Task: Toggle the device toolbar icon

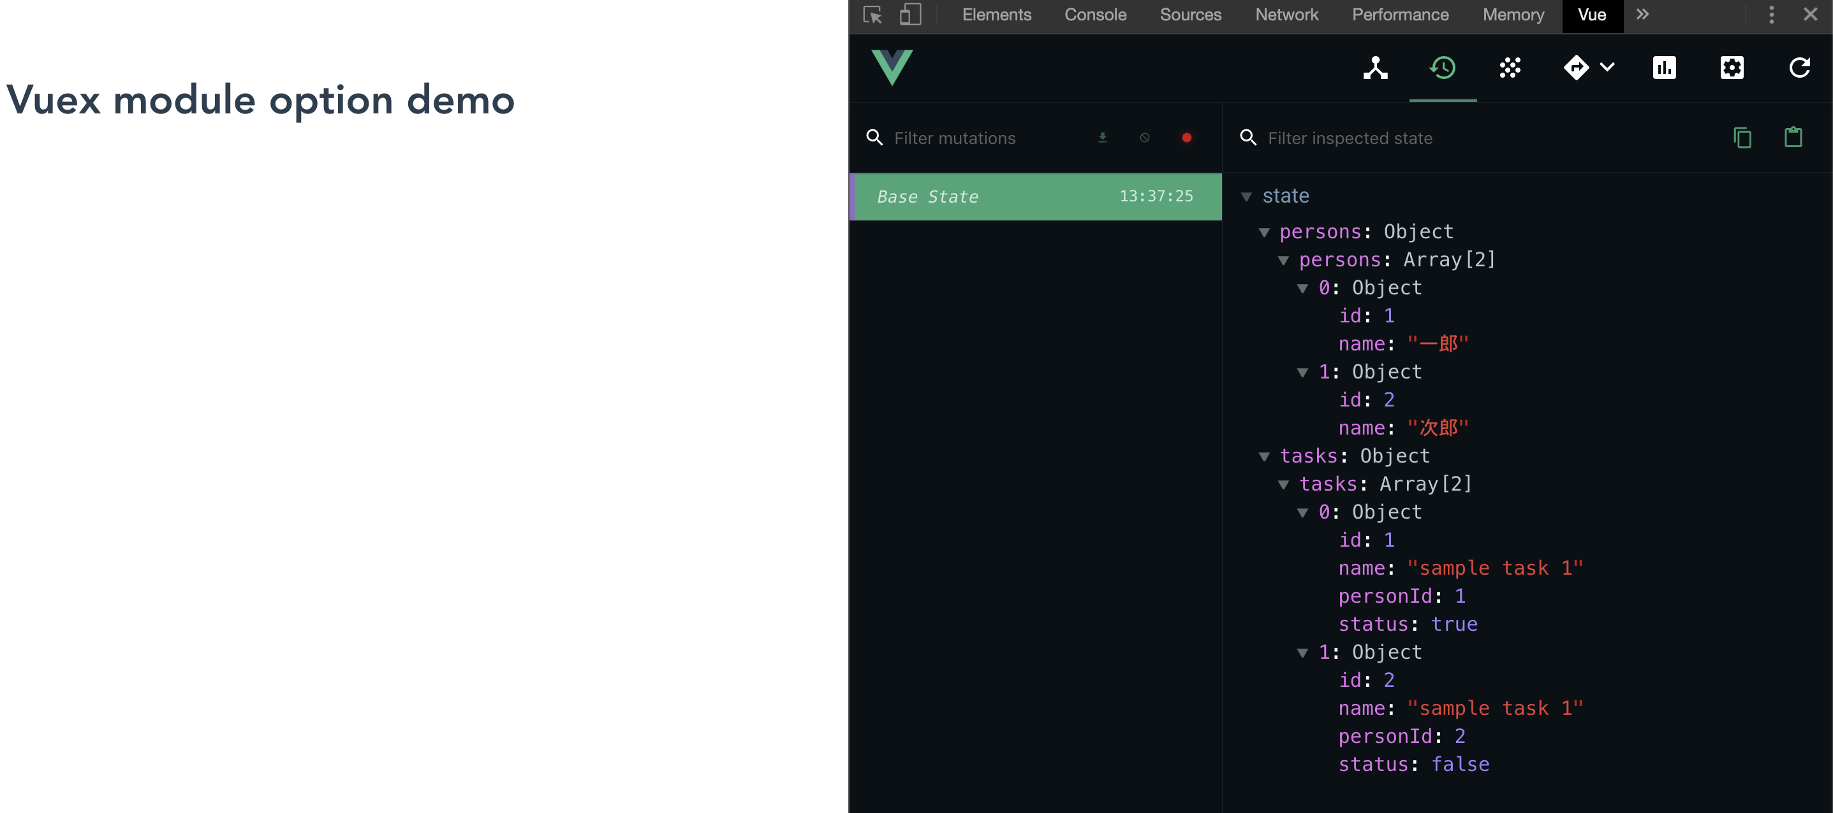Action: coord(909,15)
